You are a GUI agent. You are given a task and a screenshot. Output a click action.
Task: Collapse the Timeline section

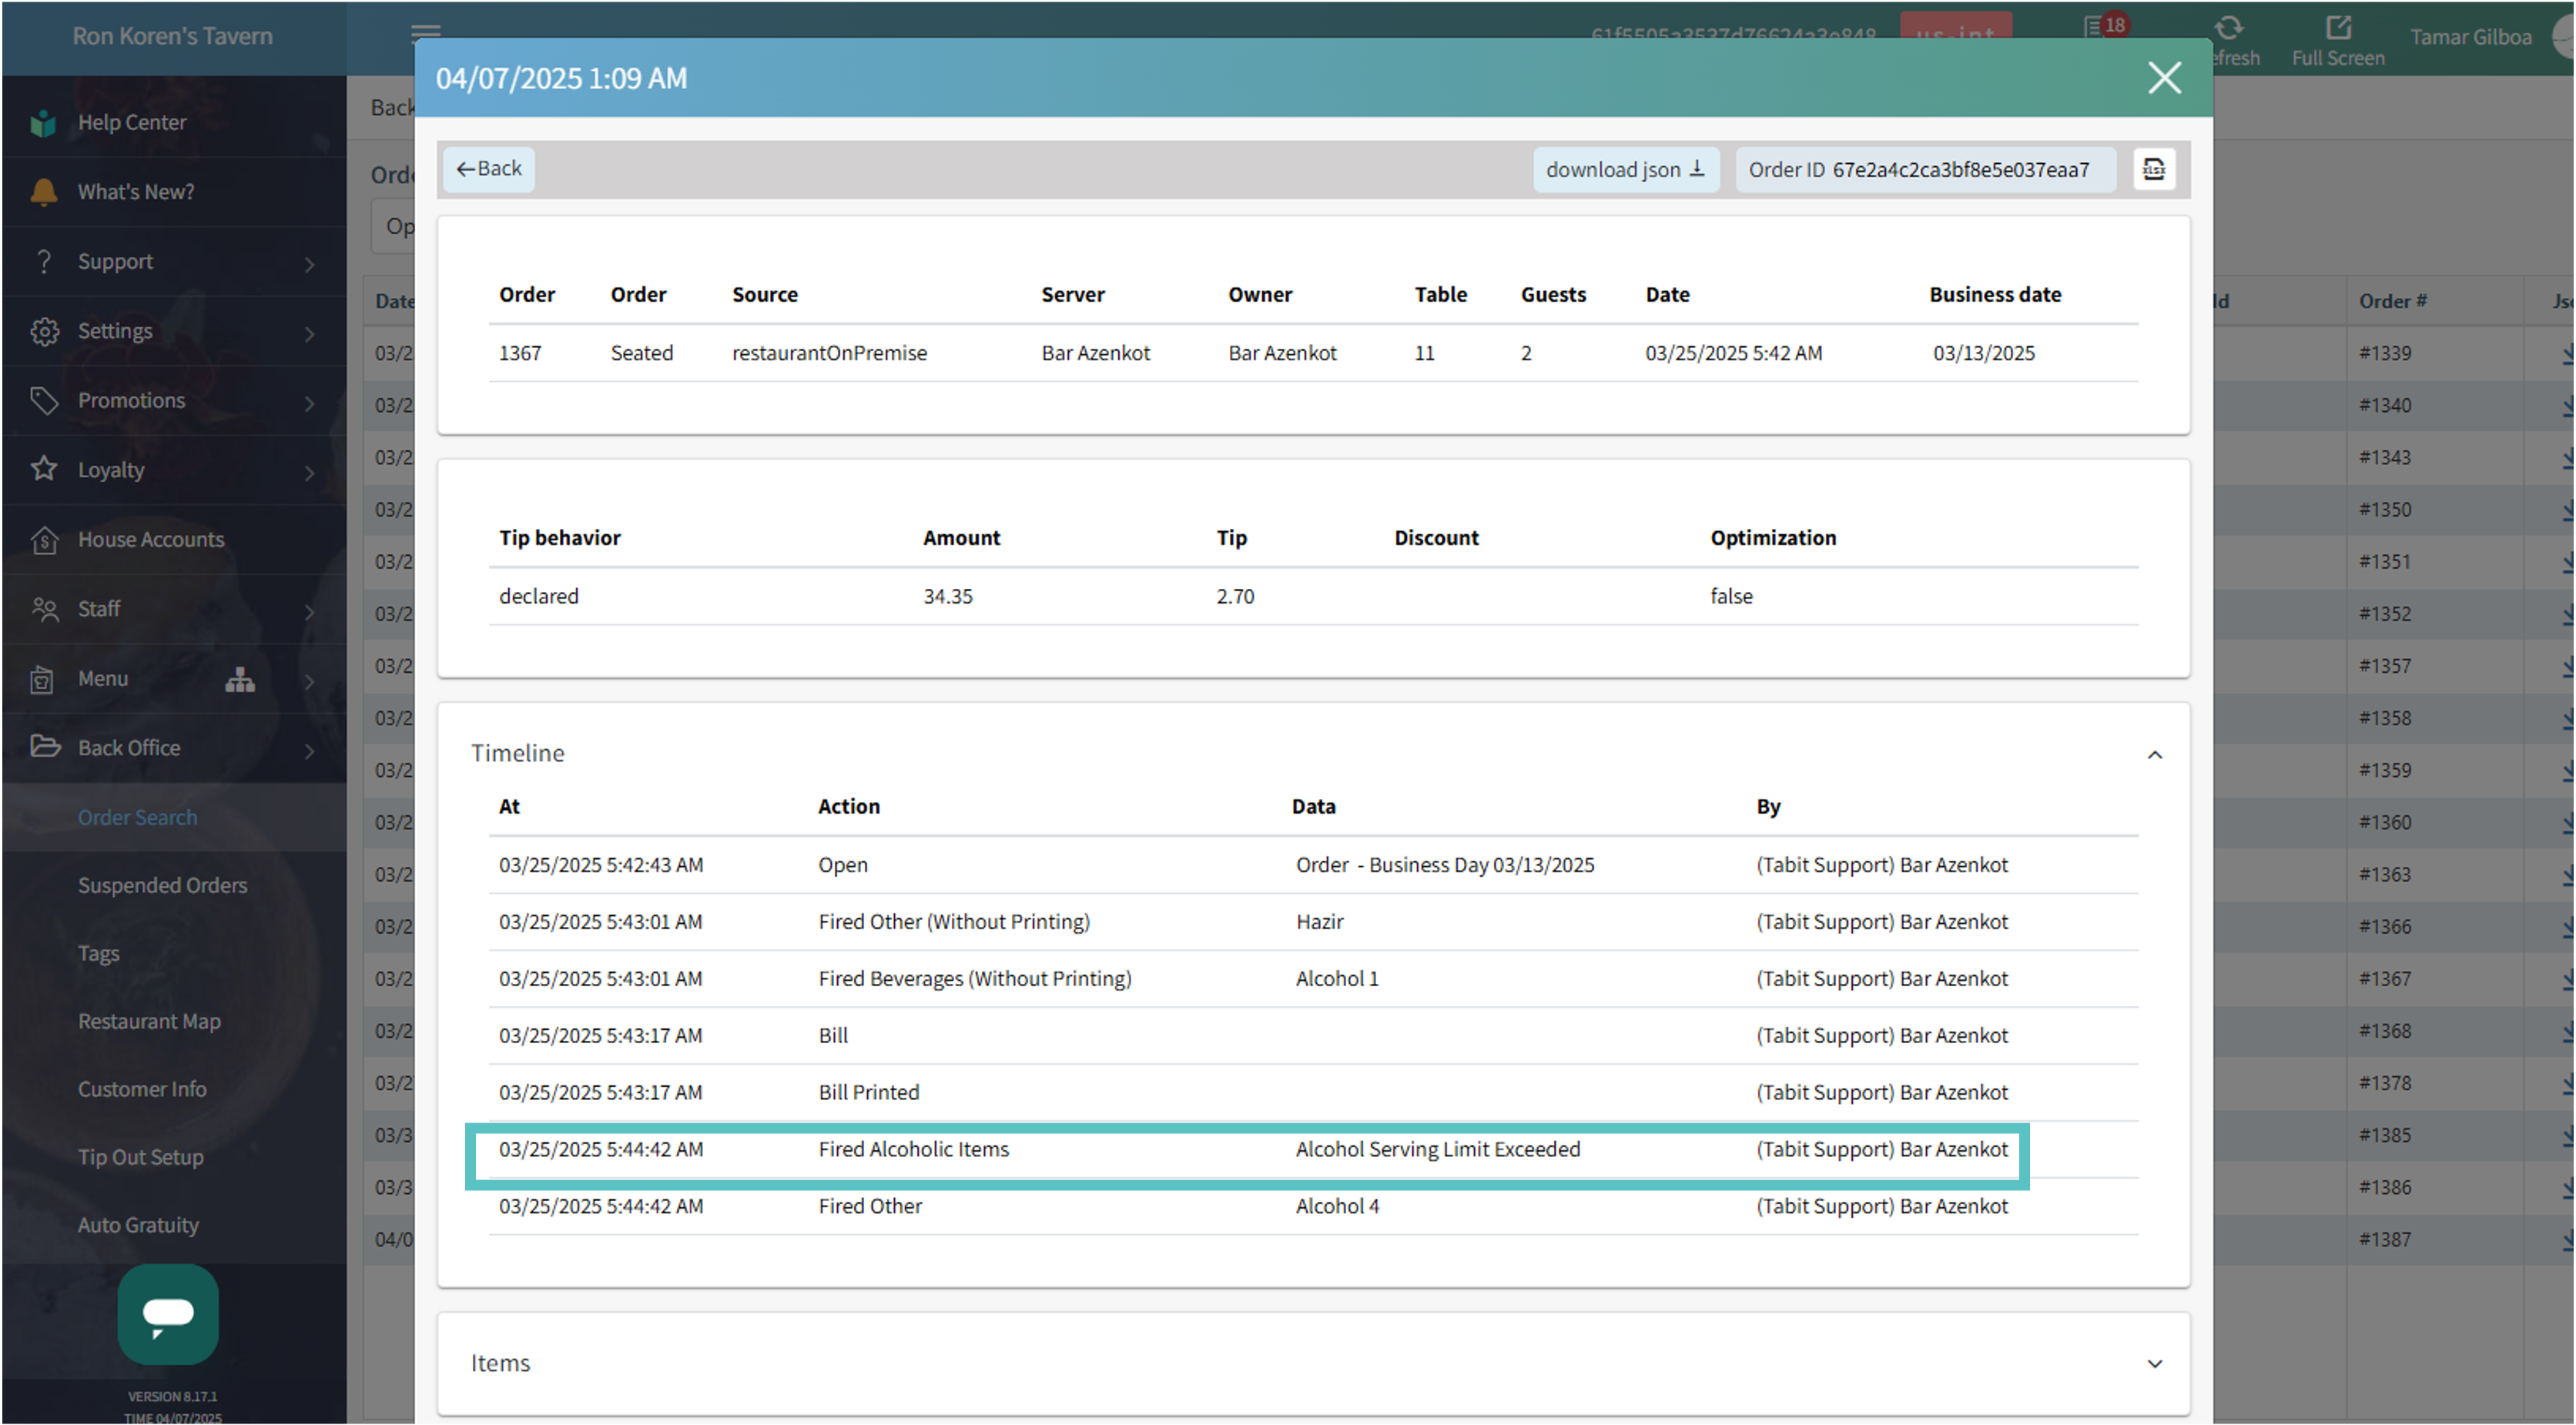pyautogui.click(x=2154, y=754)
